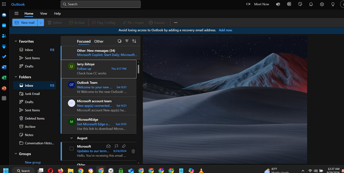Collapse the Favorites section
This screenshot has width=344, height=173.
pos(16,41)
